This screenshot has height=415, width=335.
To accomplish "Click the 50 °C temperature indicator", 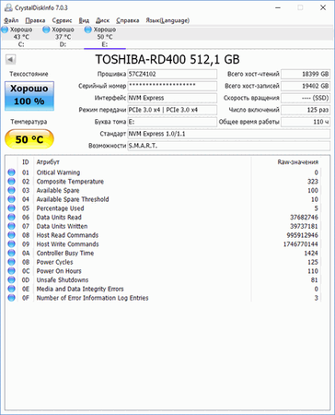I will 29,139.
